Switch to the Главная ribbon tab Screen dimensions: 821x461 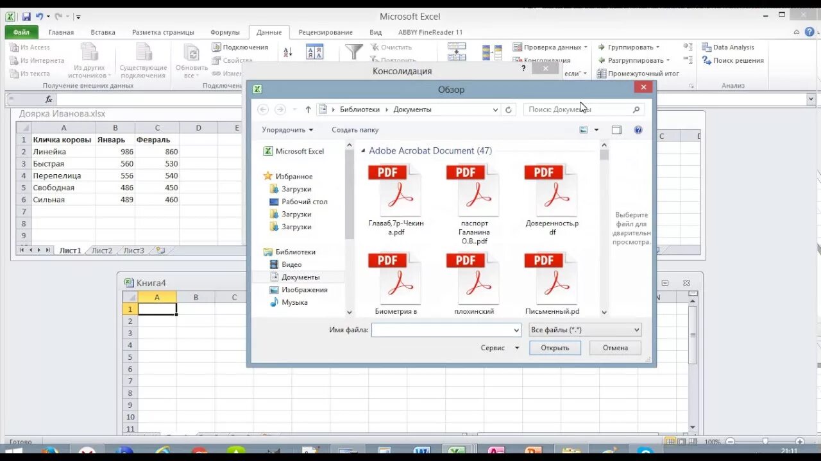62,32
